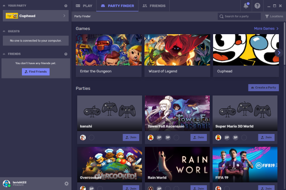Click empty slot on Super Mario 3D World party
Image resolution: width=286 pixels, height=190 pixels.
244,137
